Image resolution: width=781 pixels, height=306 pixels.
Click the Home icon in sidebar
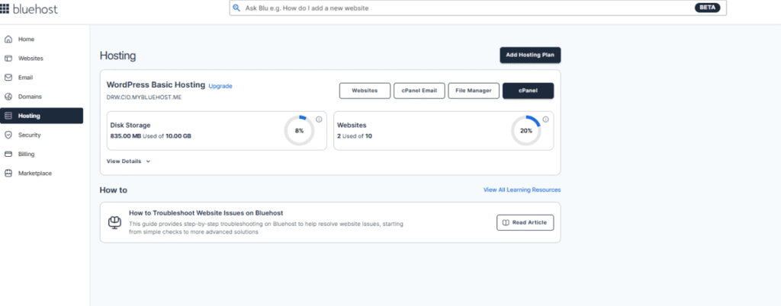(8, 40)
